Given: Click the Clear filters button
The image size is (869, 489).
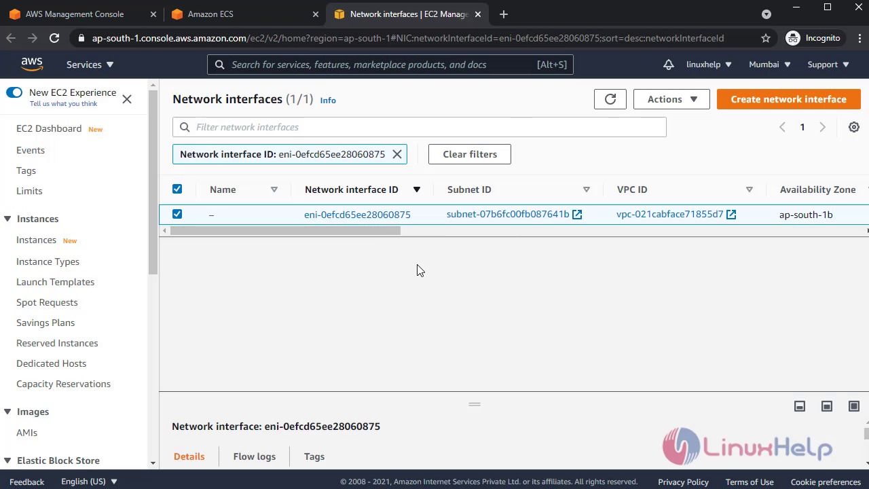Looking at the screenshot, I should pyautogui.click(x=470, y=154).
